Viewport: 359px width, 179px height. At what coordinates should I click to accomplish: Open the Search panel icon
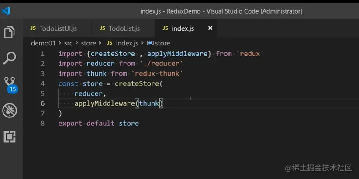click(x=9, y=58)
